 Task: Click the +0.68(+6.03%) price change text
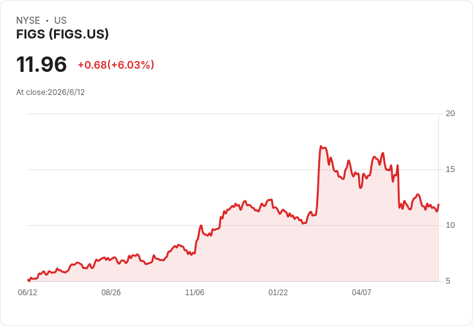pos(116,65)
